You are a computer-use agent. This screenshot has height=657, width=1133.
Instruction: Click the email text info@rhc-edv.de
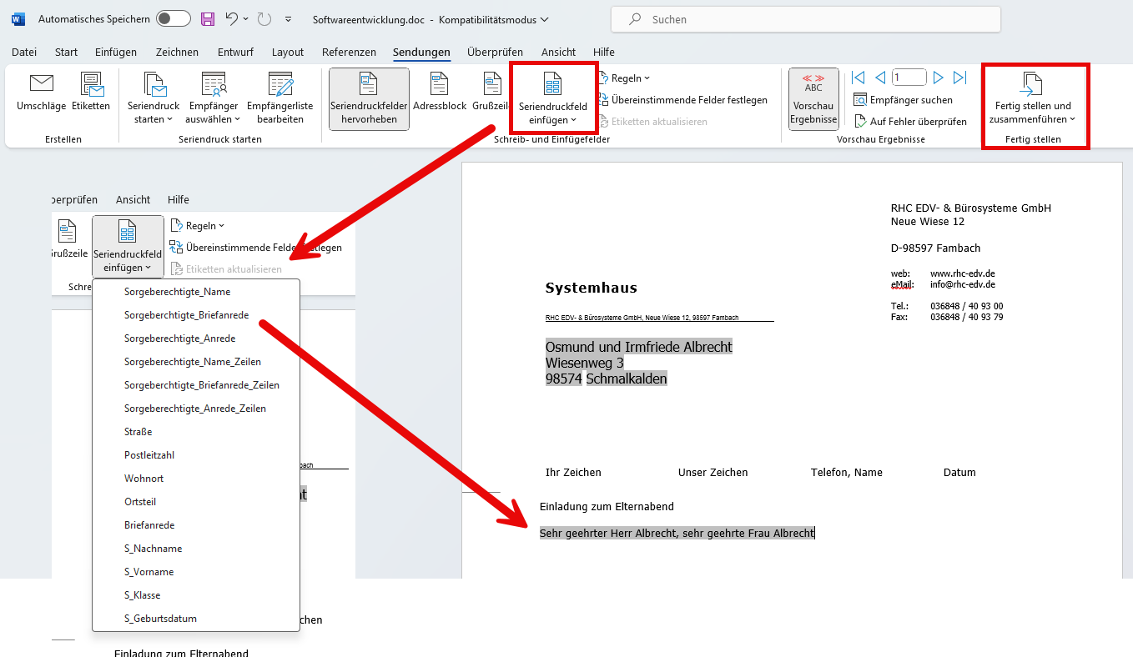click(963, 284)
